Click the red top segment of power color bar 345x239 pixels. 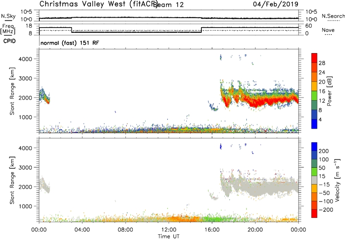(x=314, y=58)
